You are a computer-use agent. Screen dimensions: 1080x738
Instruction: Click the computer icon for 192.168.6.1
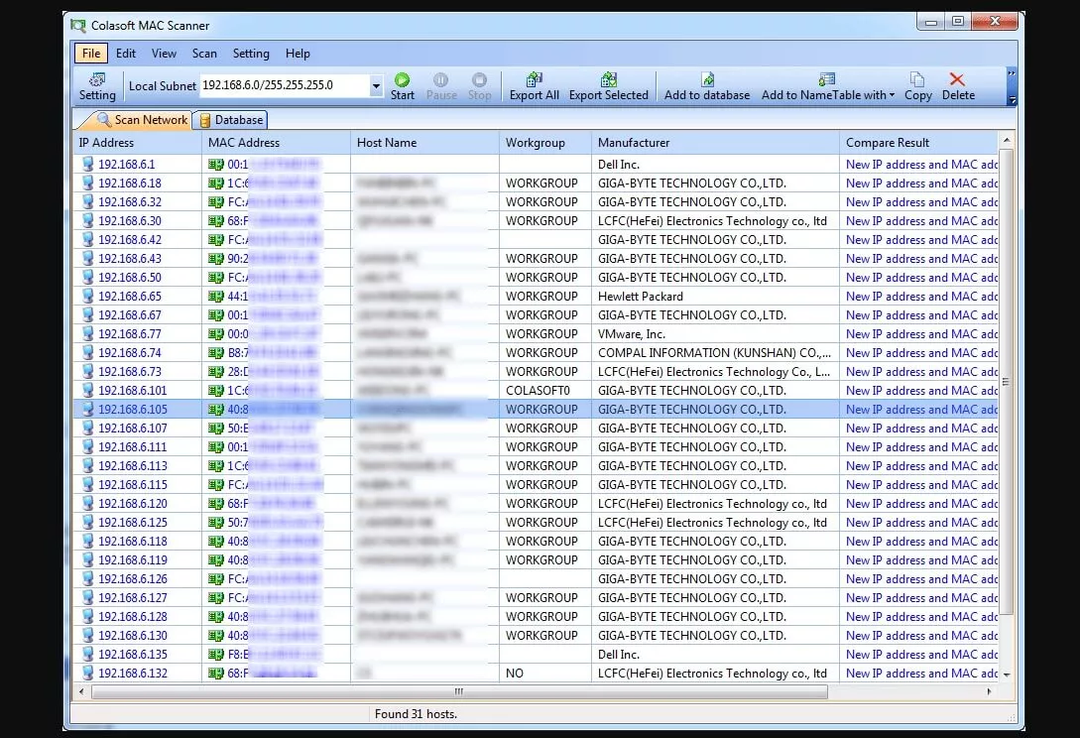[x=87, y=164]
